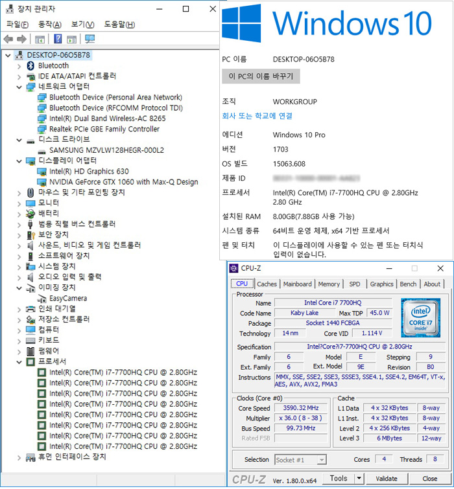Screen dimensions: 454x489
Task: Select Bluetooth Device (RFCOMM Protocol TDI)
Action: [116, 108]
